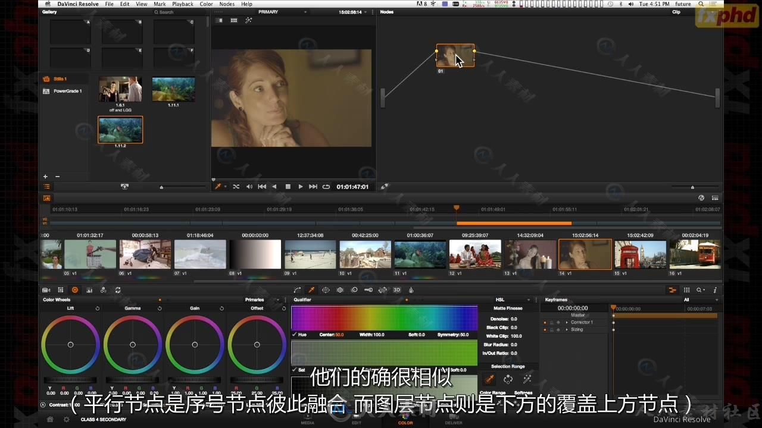The image size is (762, 428).
Task: Switch to the MEDIA page tab
Action: pos(308,420)
